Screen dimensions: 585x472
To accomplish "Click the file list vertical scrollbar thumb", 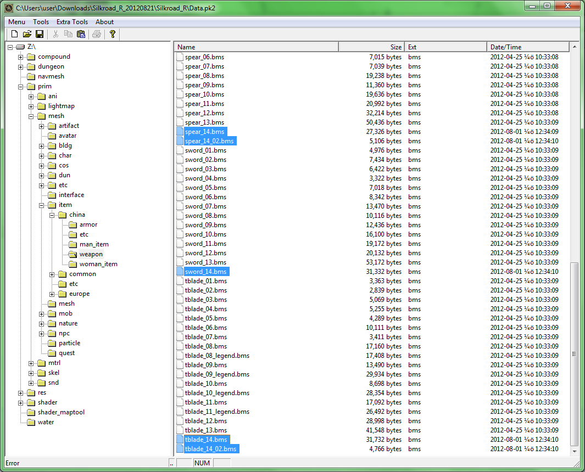I will pyautogui.click(x=574, y=354).
